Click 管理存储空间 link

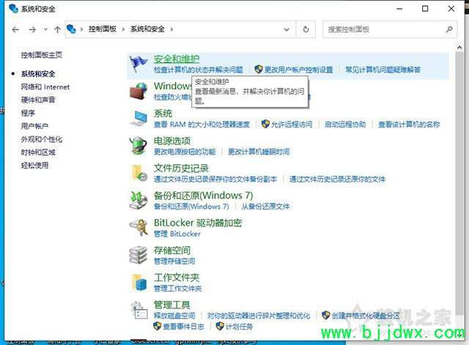pyautogui.click(x=174, y=261)
